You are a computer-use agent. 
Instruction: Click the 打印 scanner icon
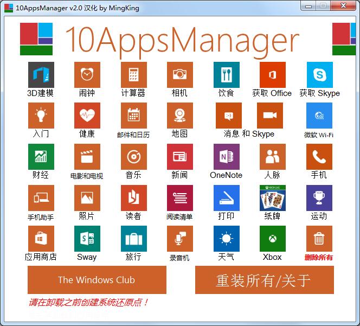(x=227, y=198)
